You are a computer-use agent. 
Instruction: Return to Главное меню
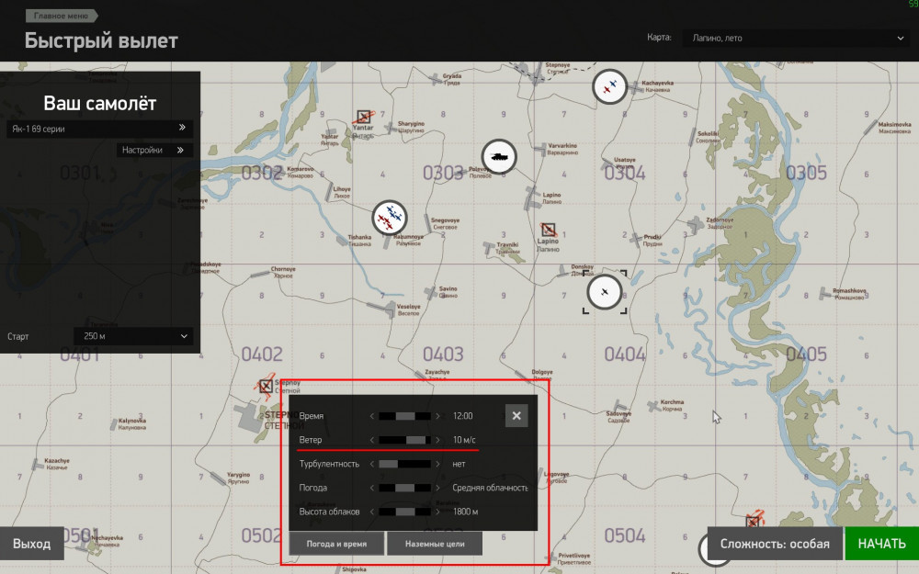[61, 16]
